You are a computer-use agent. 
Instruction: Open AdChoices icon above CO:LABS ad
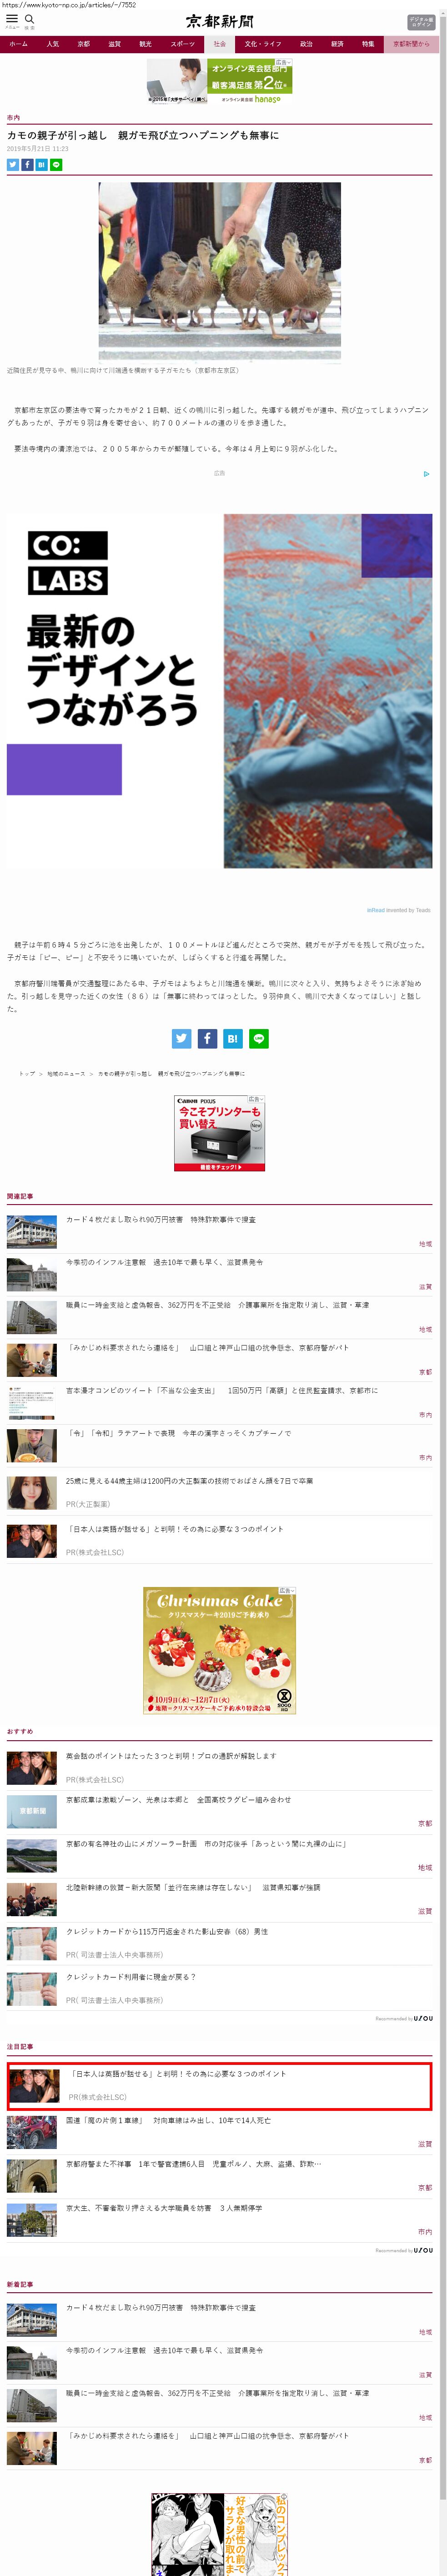click(426, 474)
